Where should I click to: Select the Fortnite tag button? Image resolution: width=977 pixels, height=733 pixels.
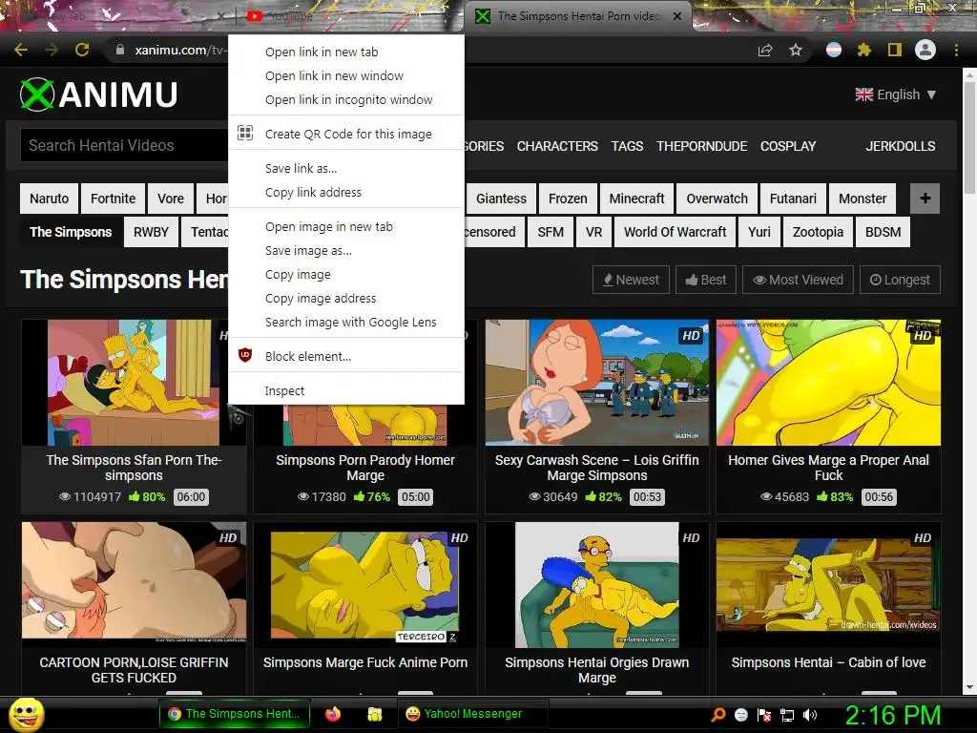(x=113, y=199)
